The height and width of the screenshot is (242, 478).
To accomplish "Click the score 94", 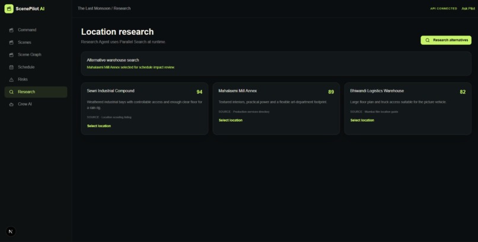I will [199, 92].
